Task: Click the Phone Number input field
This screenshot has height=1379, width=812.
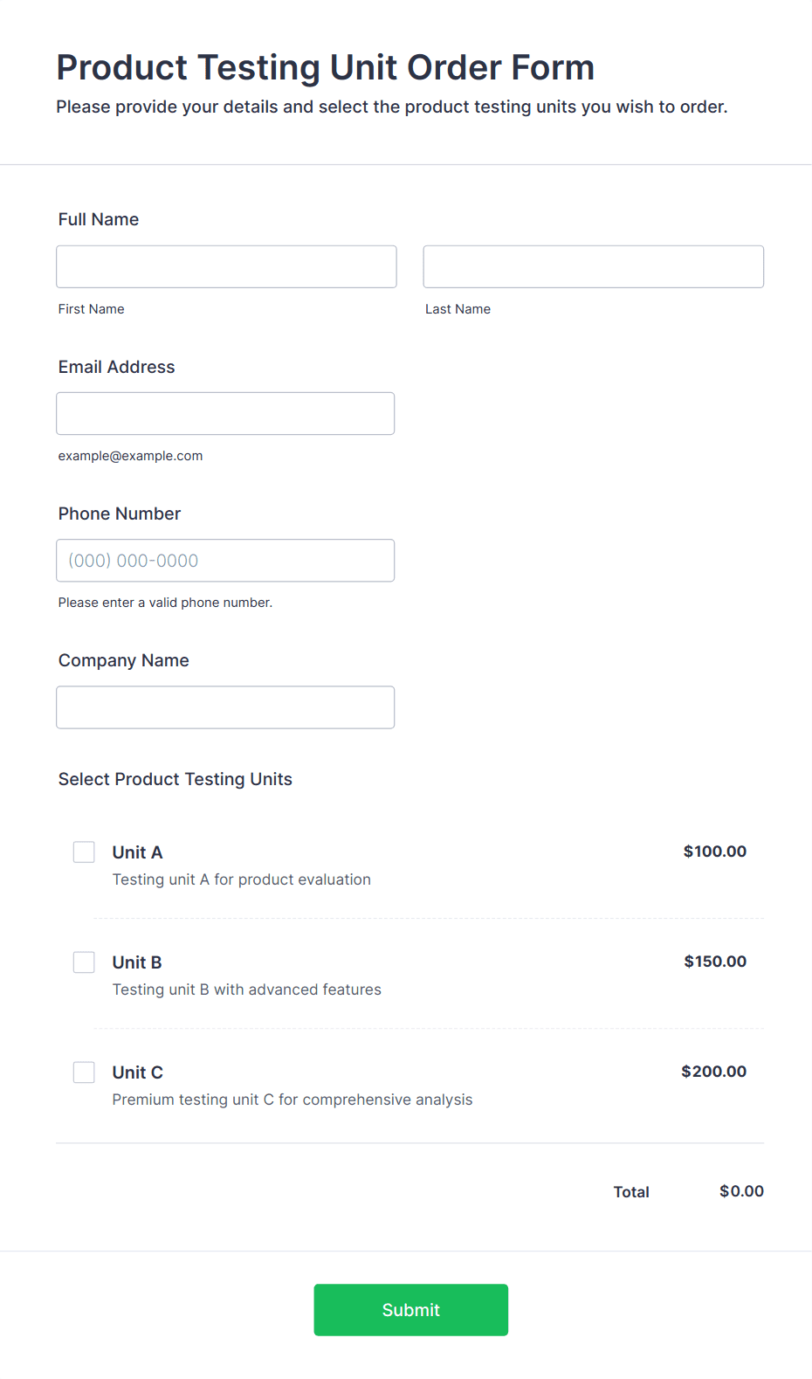Action: coord(225,560)
